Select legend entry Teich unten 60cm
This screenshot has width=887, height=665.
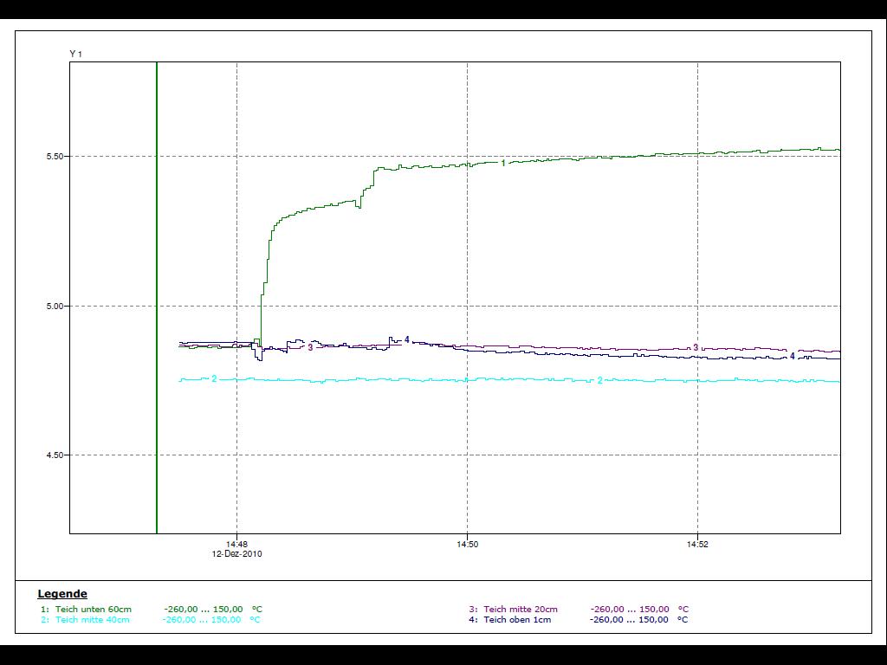93,610
